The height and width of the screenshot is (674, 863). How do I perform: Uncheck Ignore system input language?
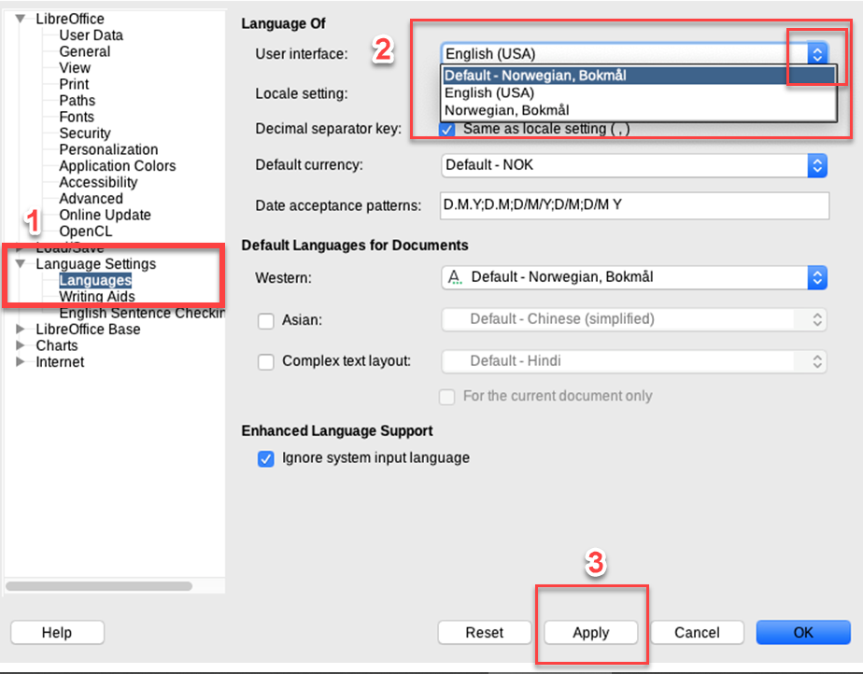click(266, 458)
